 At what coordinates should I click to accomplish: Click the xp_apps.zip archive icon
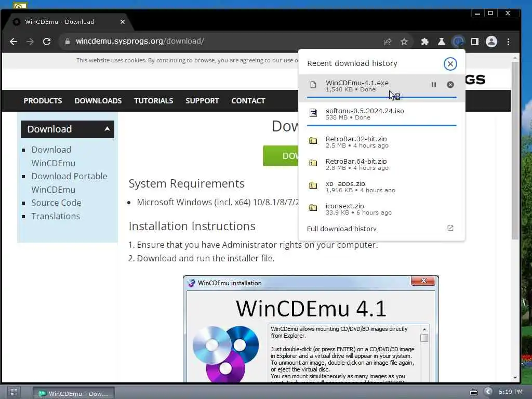click(313, 185)
